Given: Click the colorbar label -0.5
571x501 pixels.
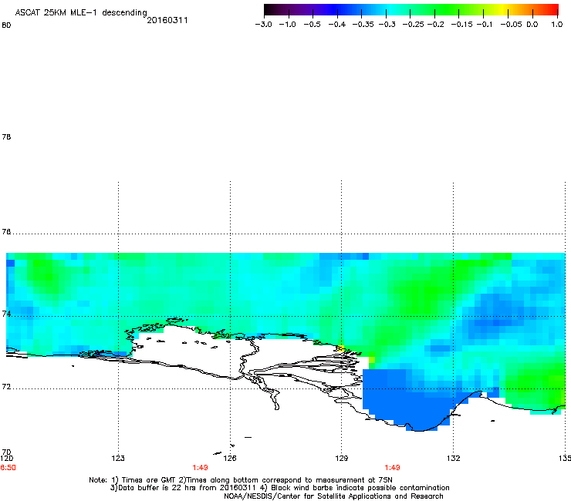Looking at the screenshot, I should coord(312,25).
